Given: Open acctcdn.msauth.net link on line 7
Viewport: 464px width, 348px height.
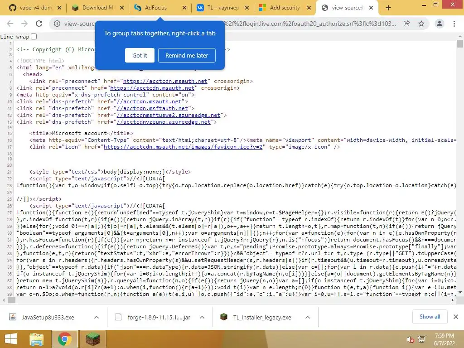Looking at the screenshot, I should (x=165, y=81).
